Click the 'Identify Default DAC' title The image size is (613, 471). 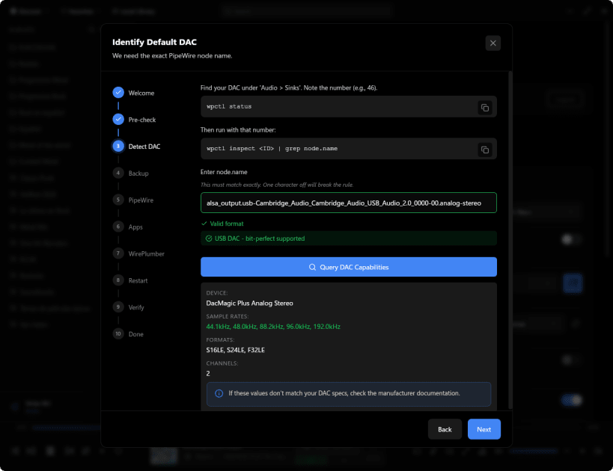154,42
